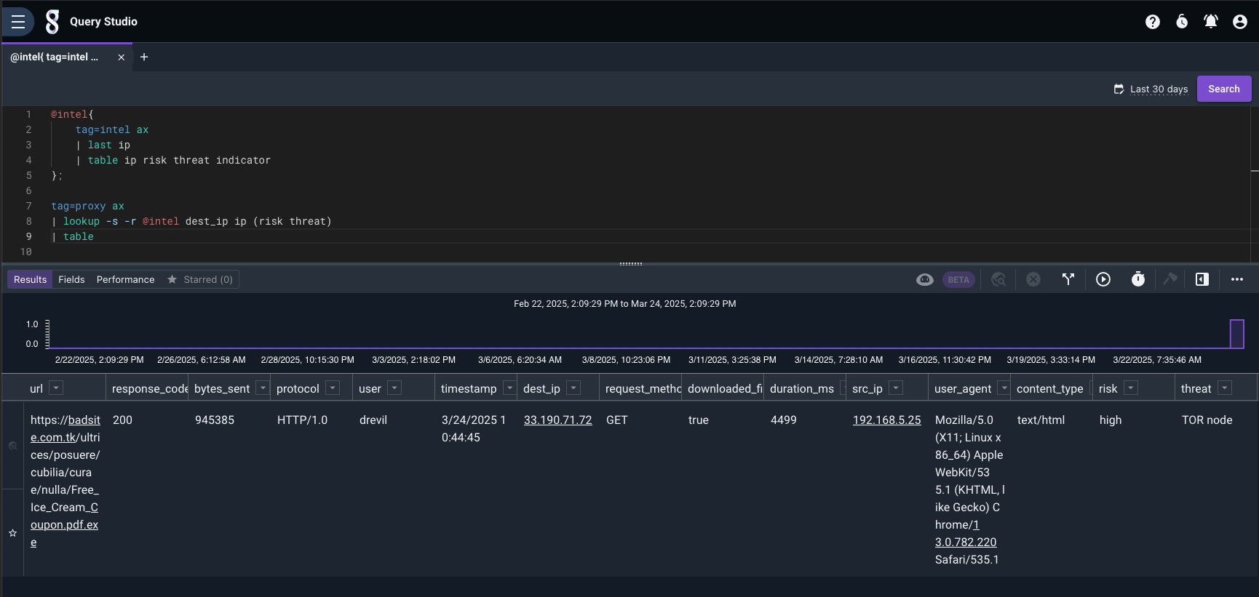Click src_ip link 192.168.5.25
This screenshot has width=1259, height=597.
[886, 420]
